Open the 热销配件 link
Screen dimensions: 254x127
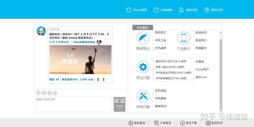point(201,48)
